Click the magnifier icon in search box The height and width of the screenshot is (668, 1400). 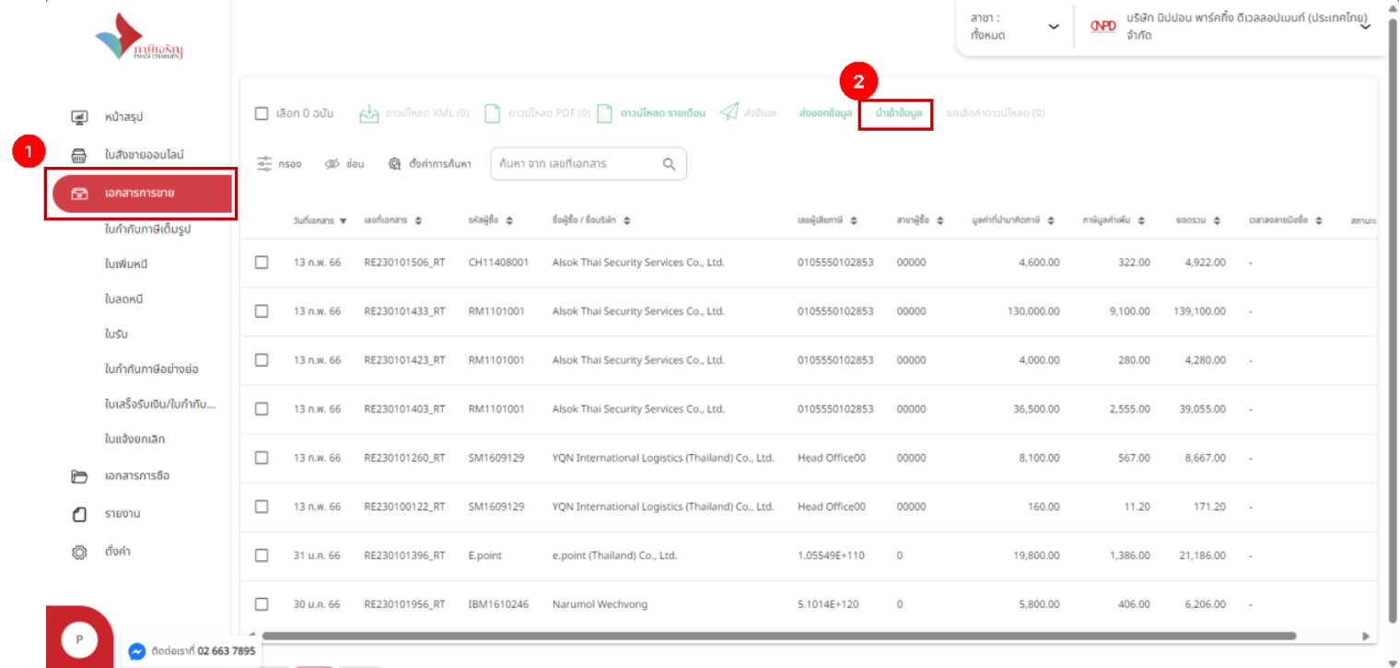point(670,164)
